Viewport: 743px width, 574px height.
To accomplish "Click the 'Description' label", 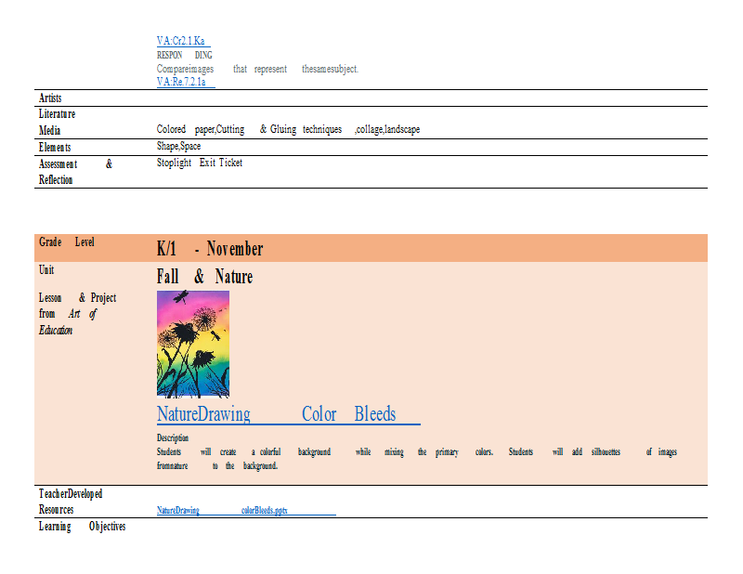I will pyautogui.click(x=173, y=437).
